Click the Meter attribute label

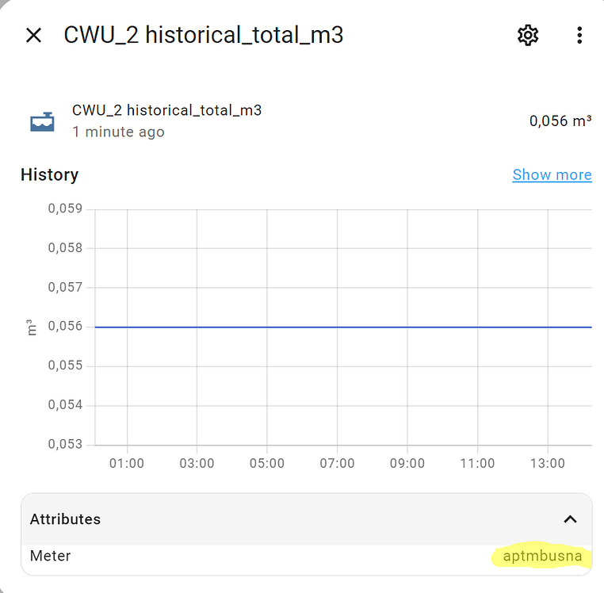point(51,556)
